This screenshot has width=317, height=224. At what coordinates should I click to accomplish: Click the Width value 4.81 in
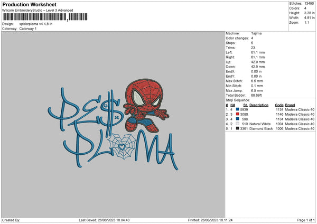point(309,18)
